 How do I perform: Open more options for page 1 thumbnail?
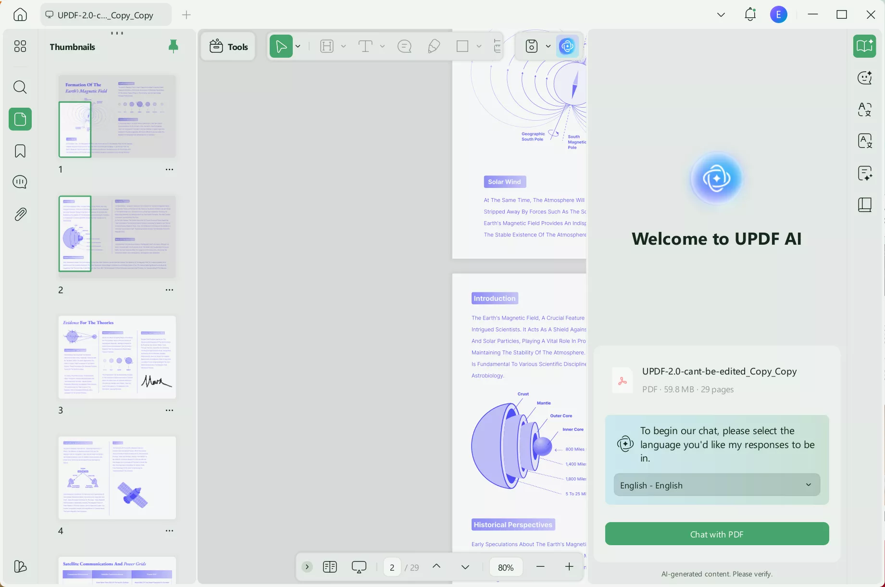(x=169, y=169)
